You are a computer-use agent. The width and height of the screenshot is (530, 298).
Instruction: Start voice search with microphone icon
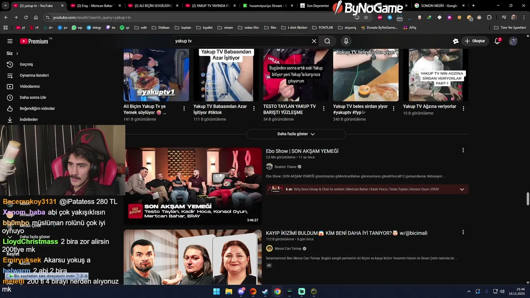click(346, 41)
